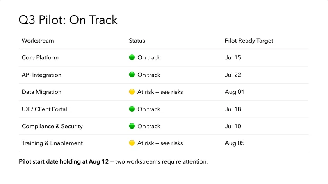Screen dimensions: 328x184
Task: Select the Core Platform workstream cell
Action: [40, 57]
